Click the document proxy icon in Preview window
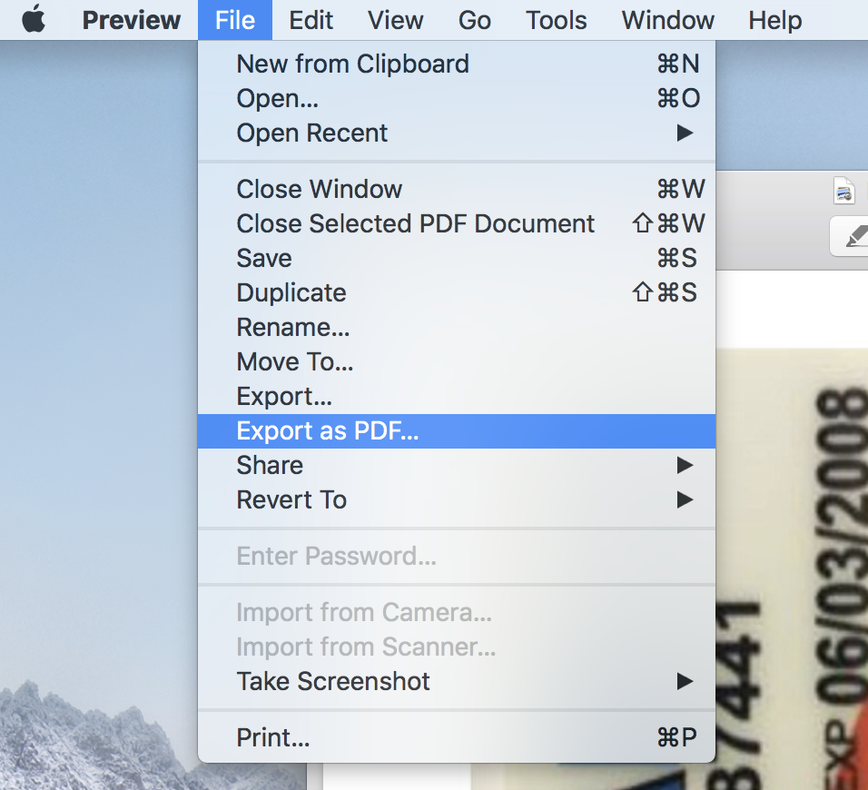 tap(844, 191)
